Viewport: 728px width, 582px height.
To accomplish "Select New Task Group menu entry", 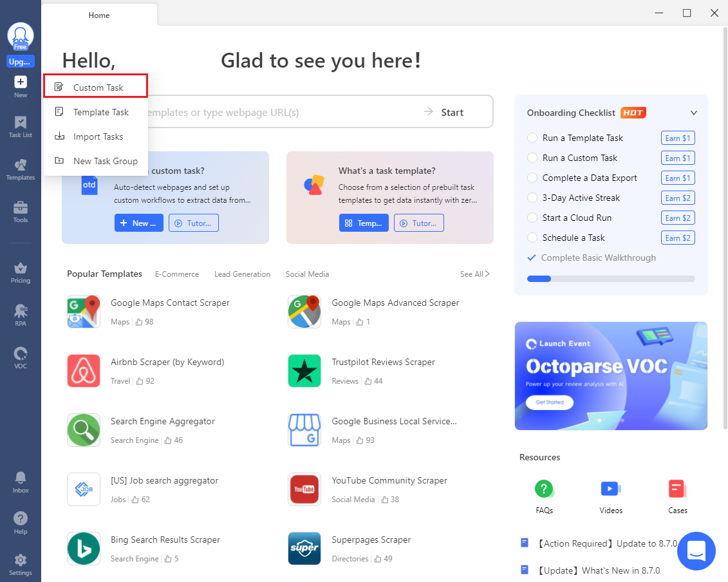I will [x=96, y=161].
